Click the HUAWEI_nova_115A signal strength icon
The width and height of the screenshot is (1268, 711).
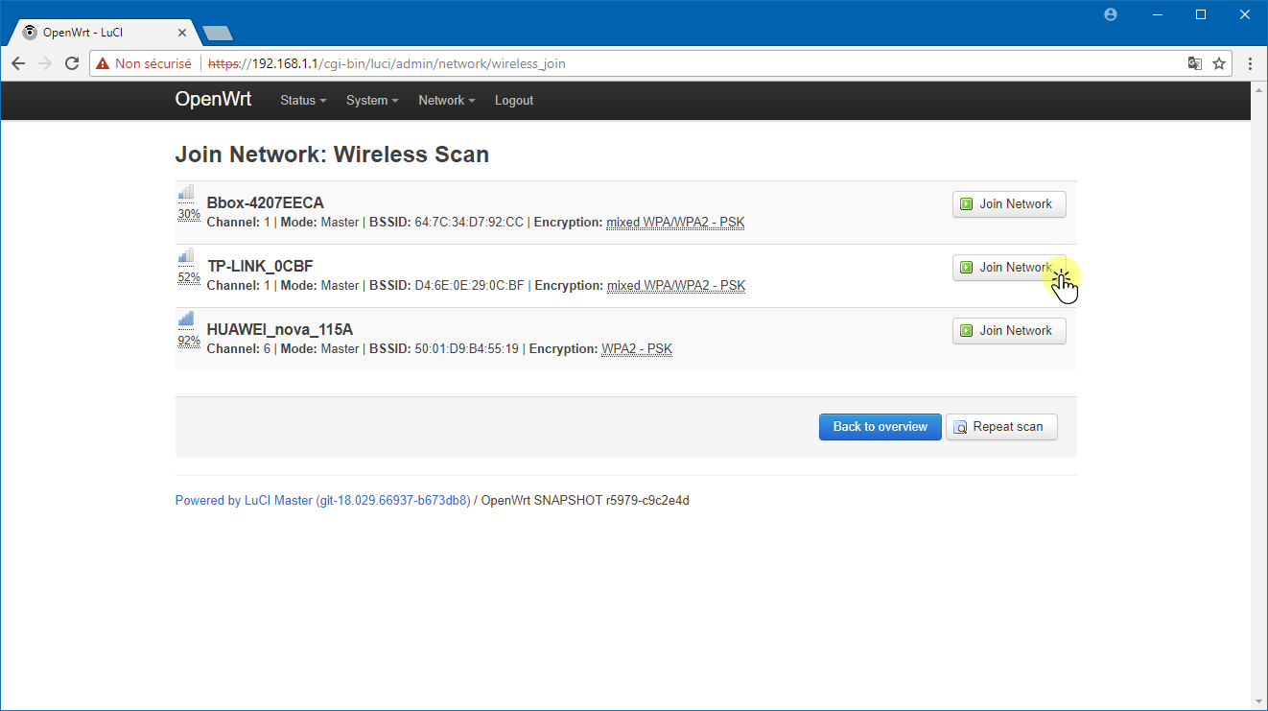pos(186,319)
